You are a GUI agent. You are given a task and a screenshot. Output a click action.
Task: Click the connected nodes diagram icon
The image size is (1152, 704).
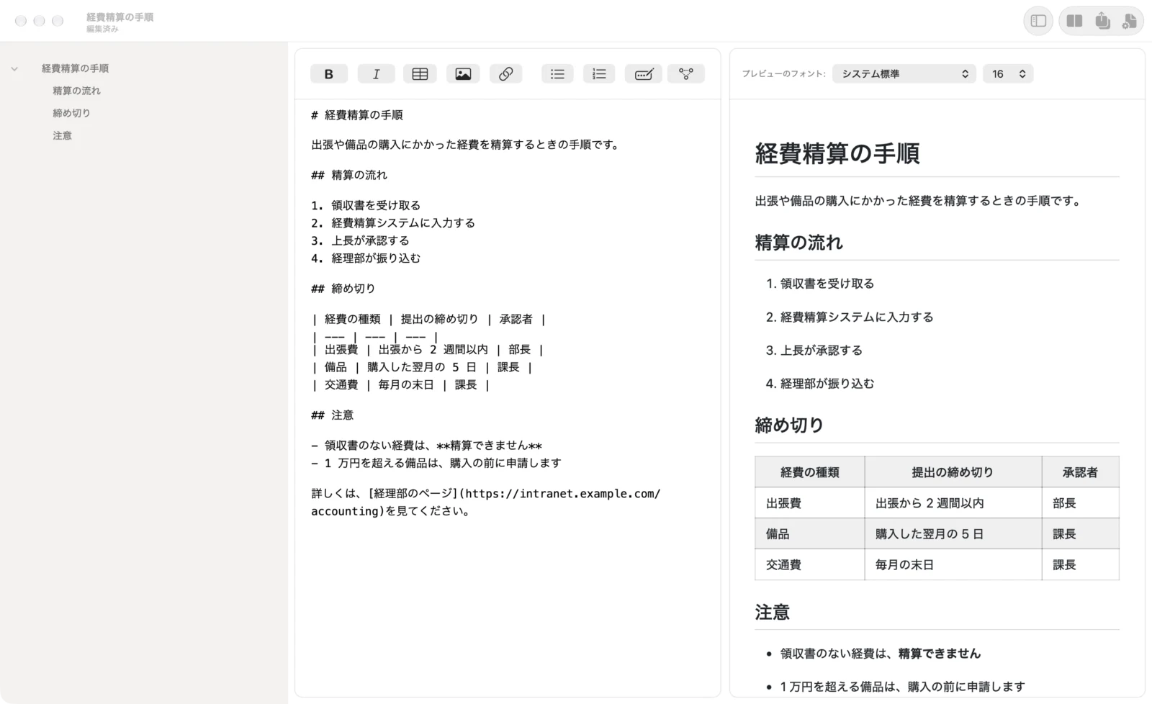(x=686, y=73)
